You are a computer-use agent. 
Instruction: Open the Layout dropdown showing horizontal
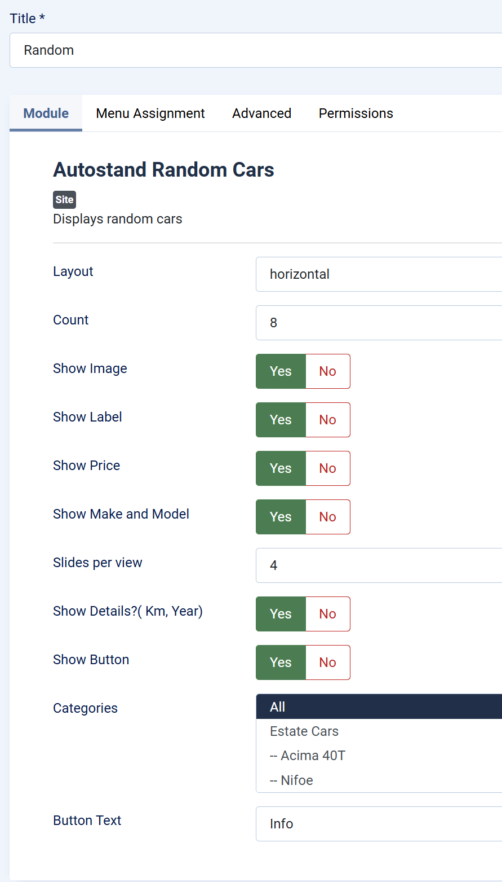click(x=377, y=274)
